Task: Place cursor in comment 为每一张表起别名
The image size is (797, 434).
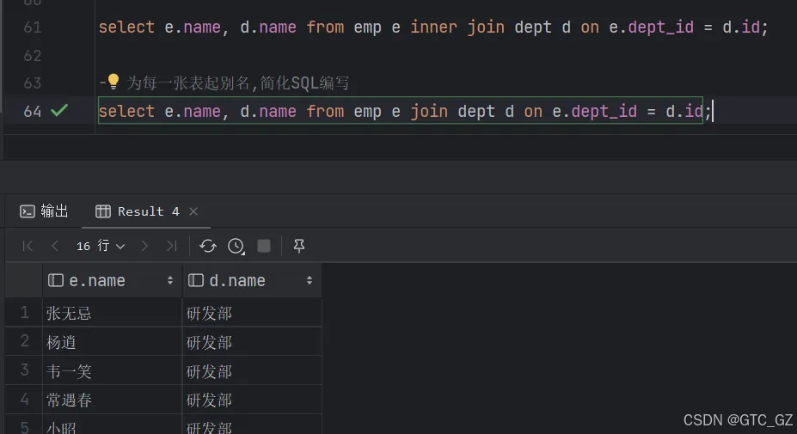Action: point(188,83)
